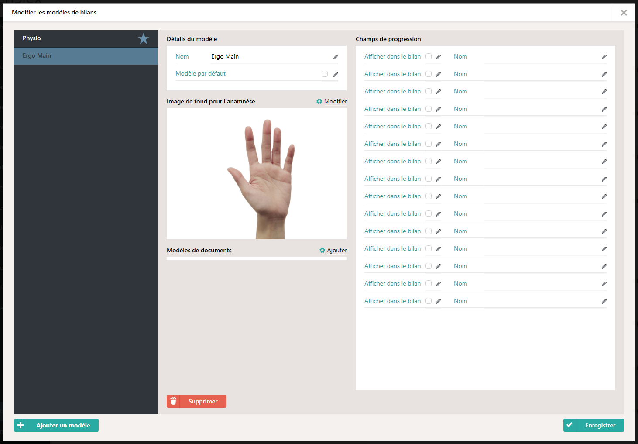This screenshot has width=638, height=444.
Task: Click the gear icon next to Modifier
Action: (x=319, y=101)
